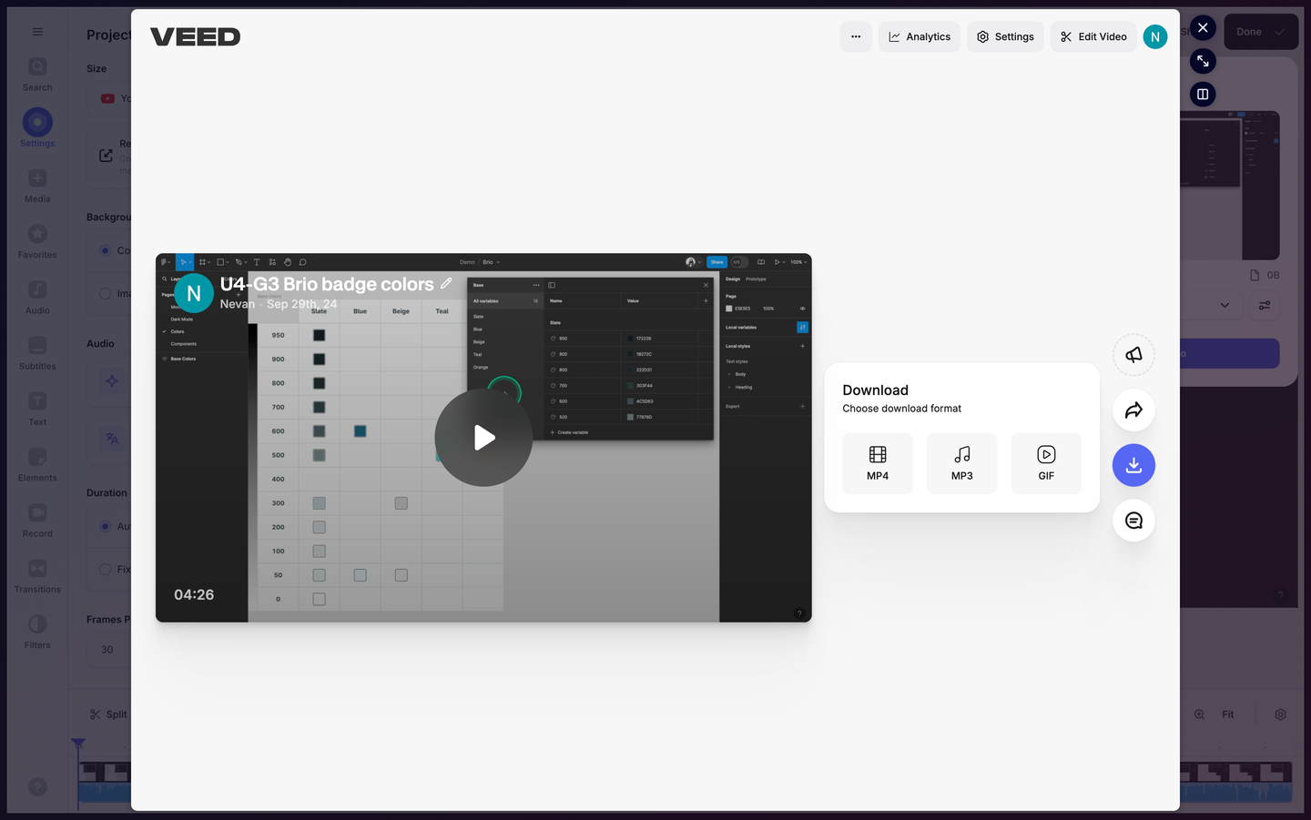Edit video title with pencil icon
This screenshot has height=820, width=1311.
tap(446, 284)
